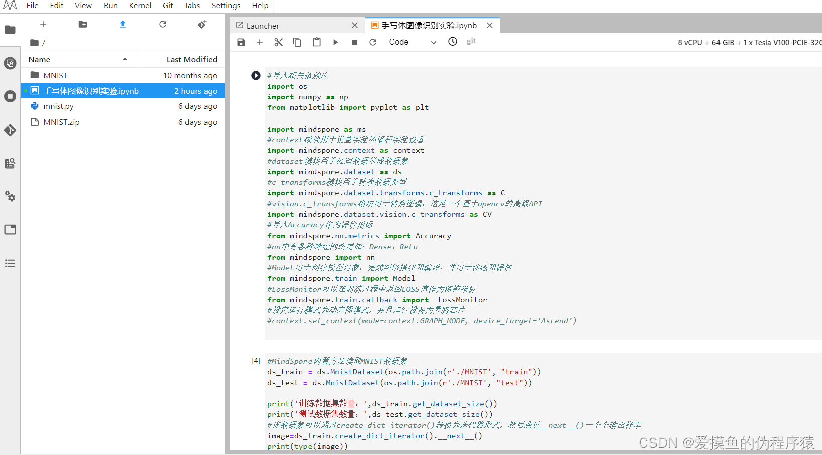Viewport: 822px width, 455px height.
Task: Open the View menu
Action: pyautogui.click(x=83, y=6)
